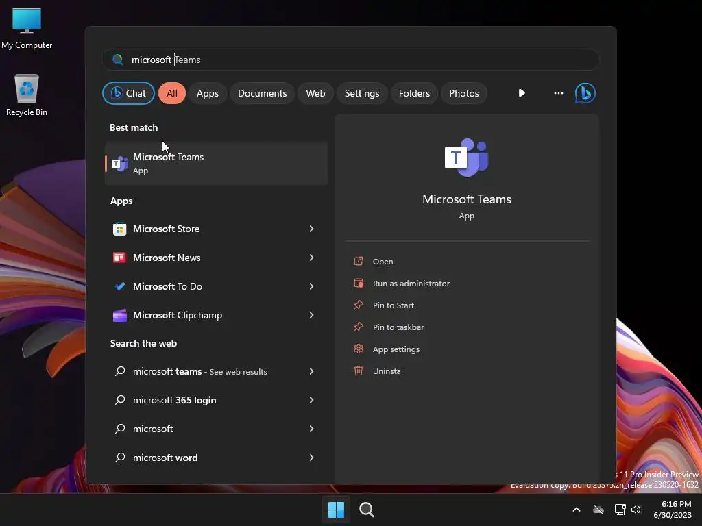Show more filters with play arrow
The height and width of the screenshot is (526, 702).
(522, 93)
